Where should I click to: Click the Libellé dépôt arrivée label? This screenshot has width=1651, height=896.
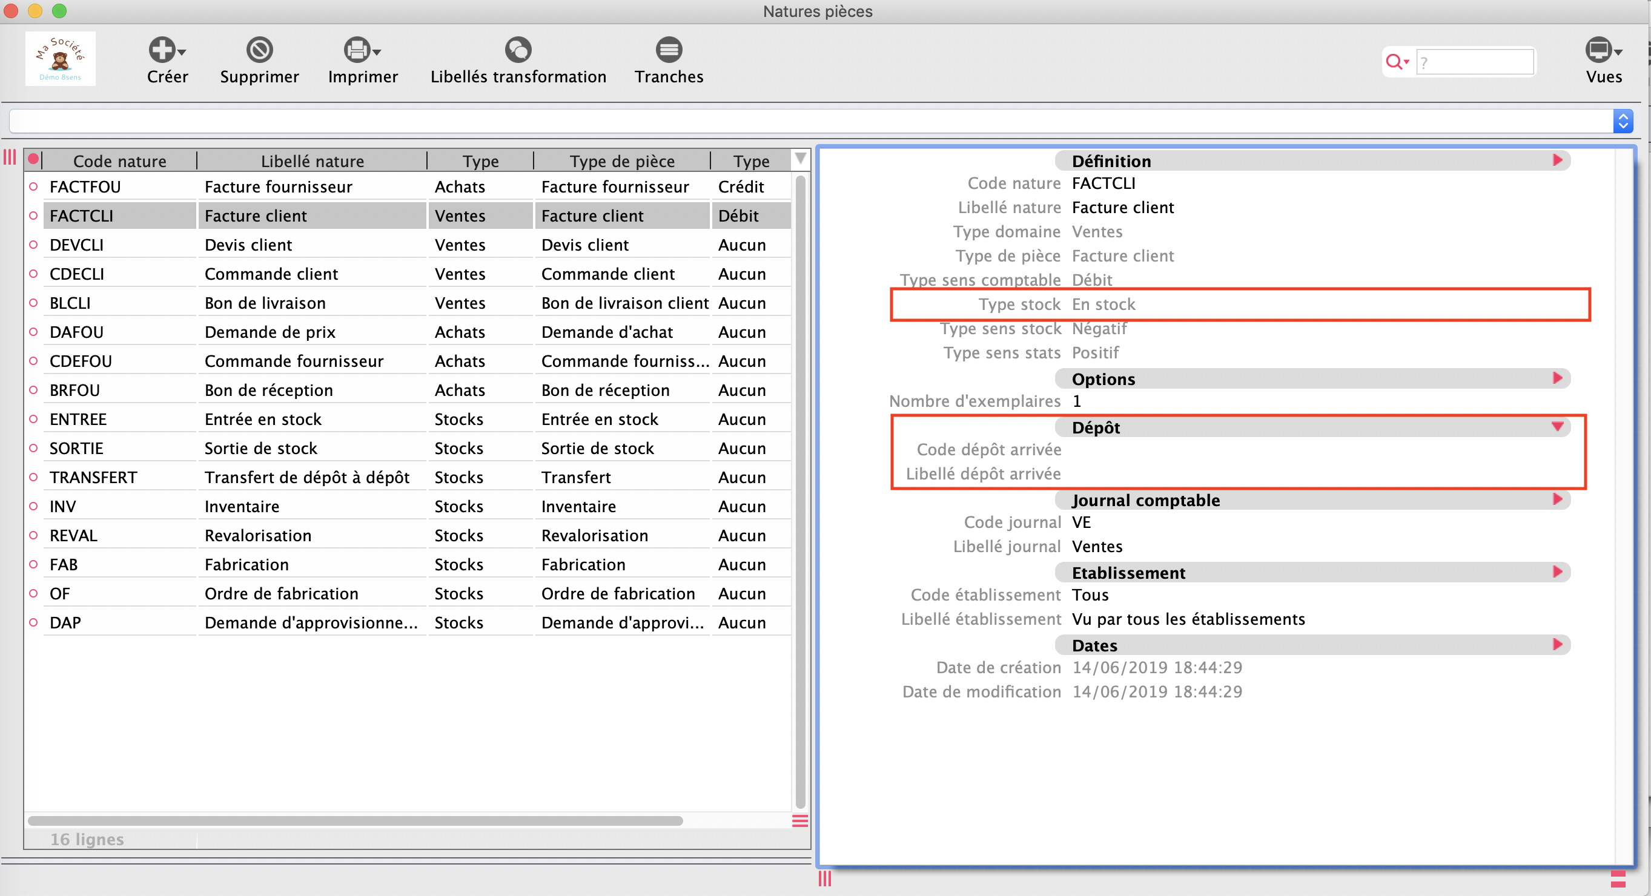pos(983,474)
